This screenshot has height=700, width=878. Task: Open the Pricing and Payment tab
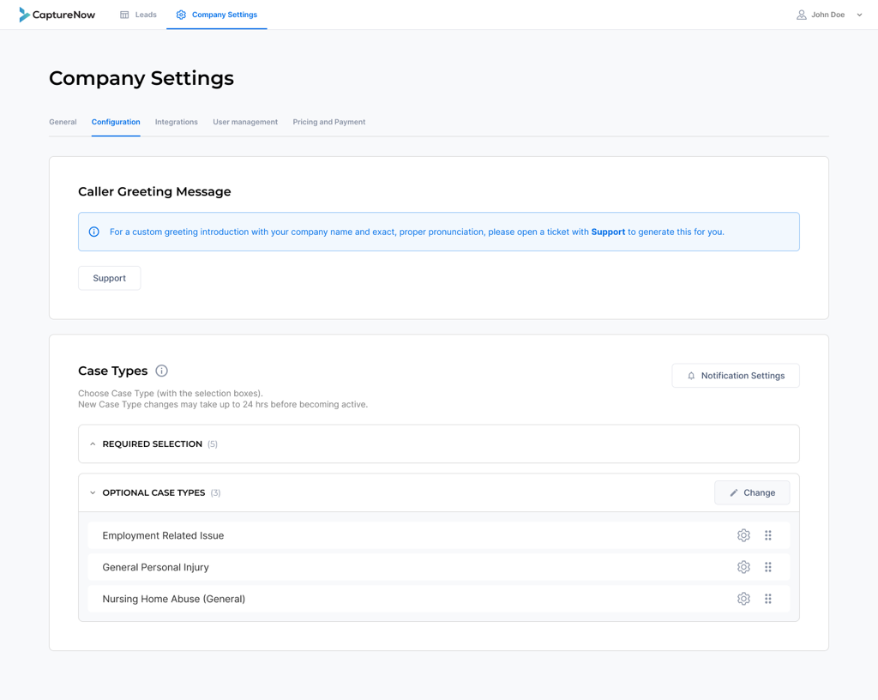point(329,122)
